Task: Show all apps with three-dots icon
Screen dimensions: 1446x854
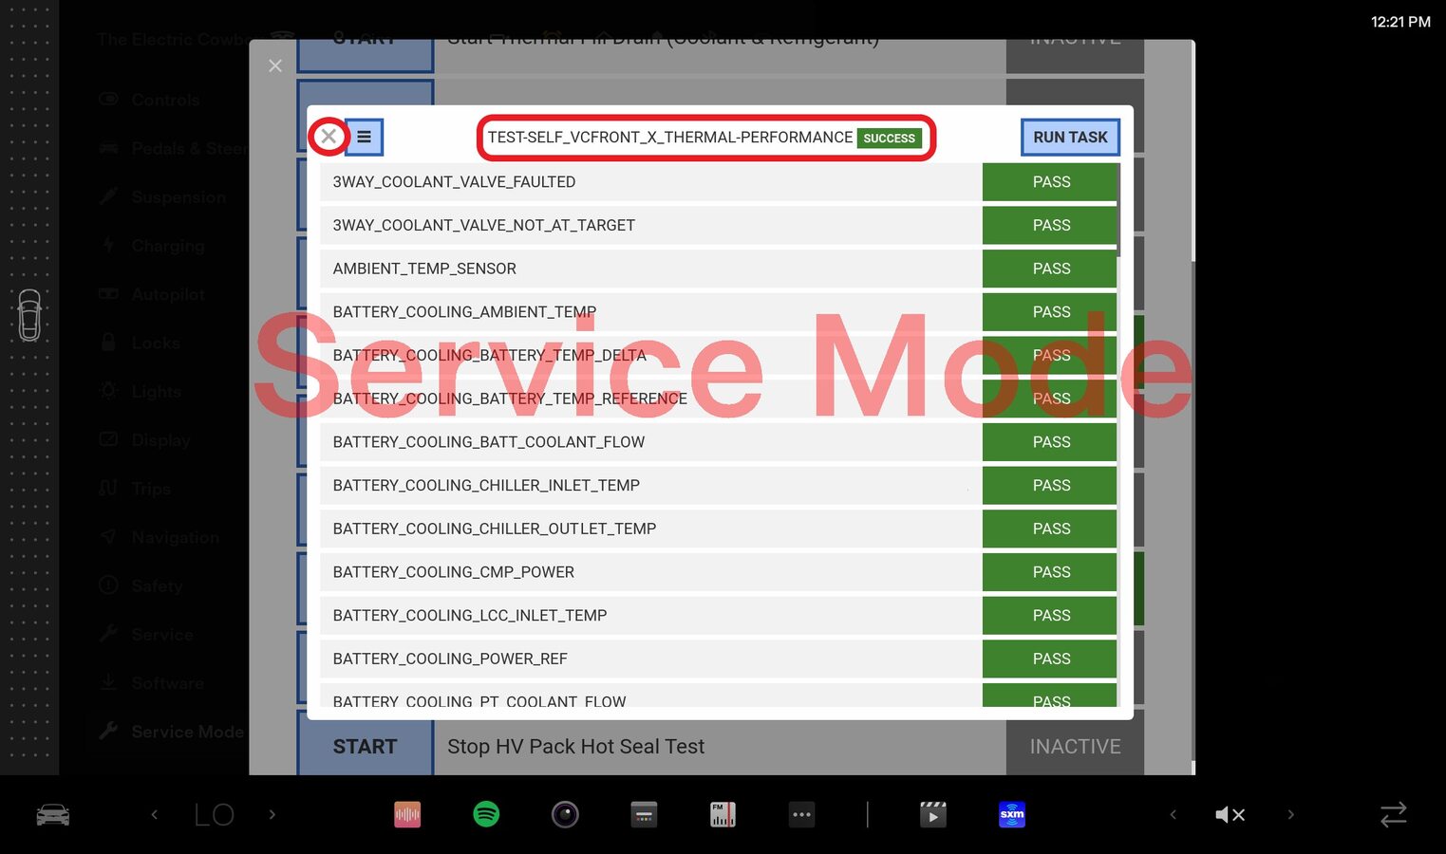Action: click(801, 814)
